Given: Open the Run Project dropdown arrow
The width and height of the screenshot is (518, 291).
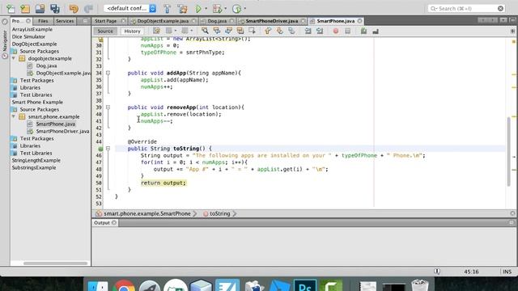Looking at the screenshot, I should tap(206, 9).
